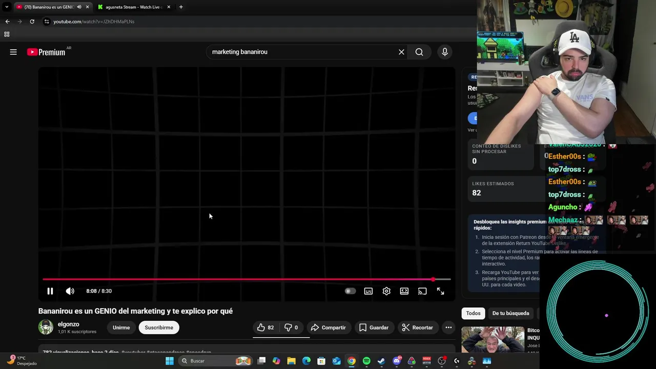Open the recommended Bitcoin video thumbnail
The width and height of the screenshot is (656, 369).
tap(493, 339)
